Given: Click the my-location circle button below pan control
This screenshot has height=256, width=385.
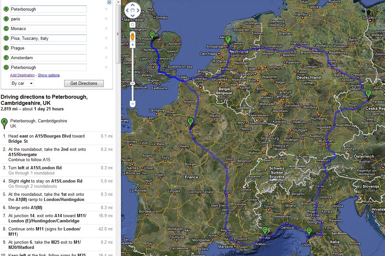Looking at the screenshot, I should pos(132,25).
